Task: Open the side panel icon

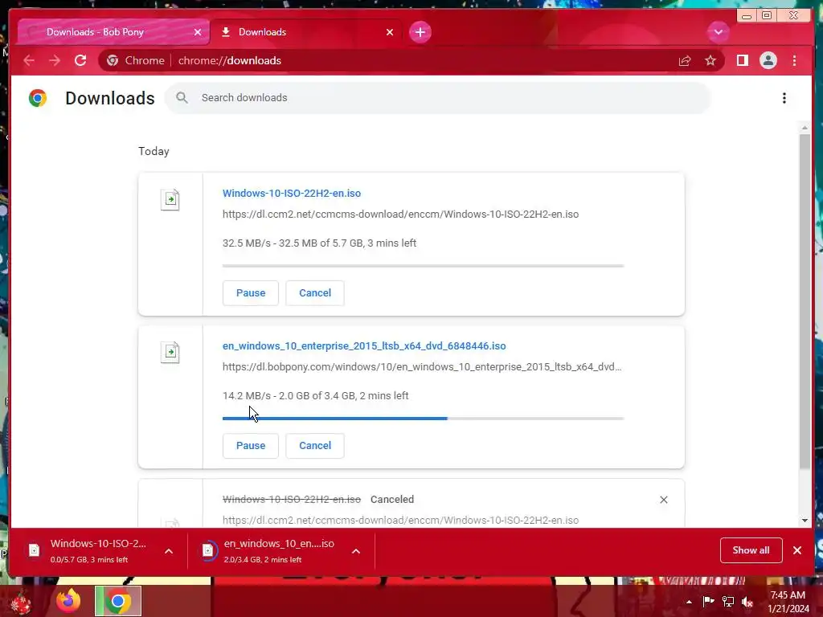Action: 742,60
